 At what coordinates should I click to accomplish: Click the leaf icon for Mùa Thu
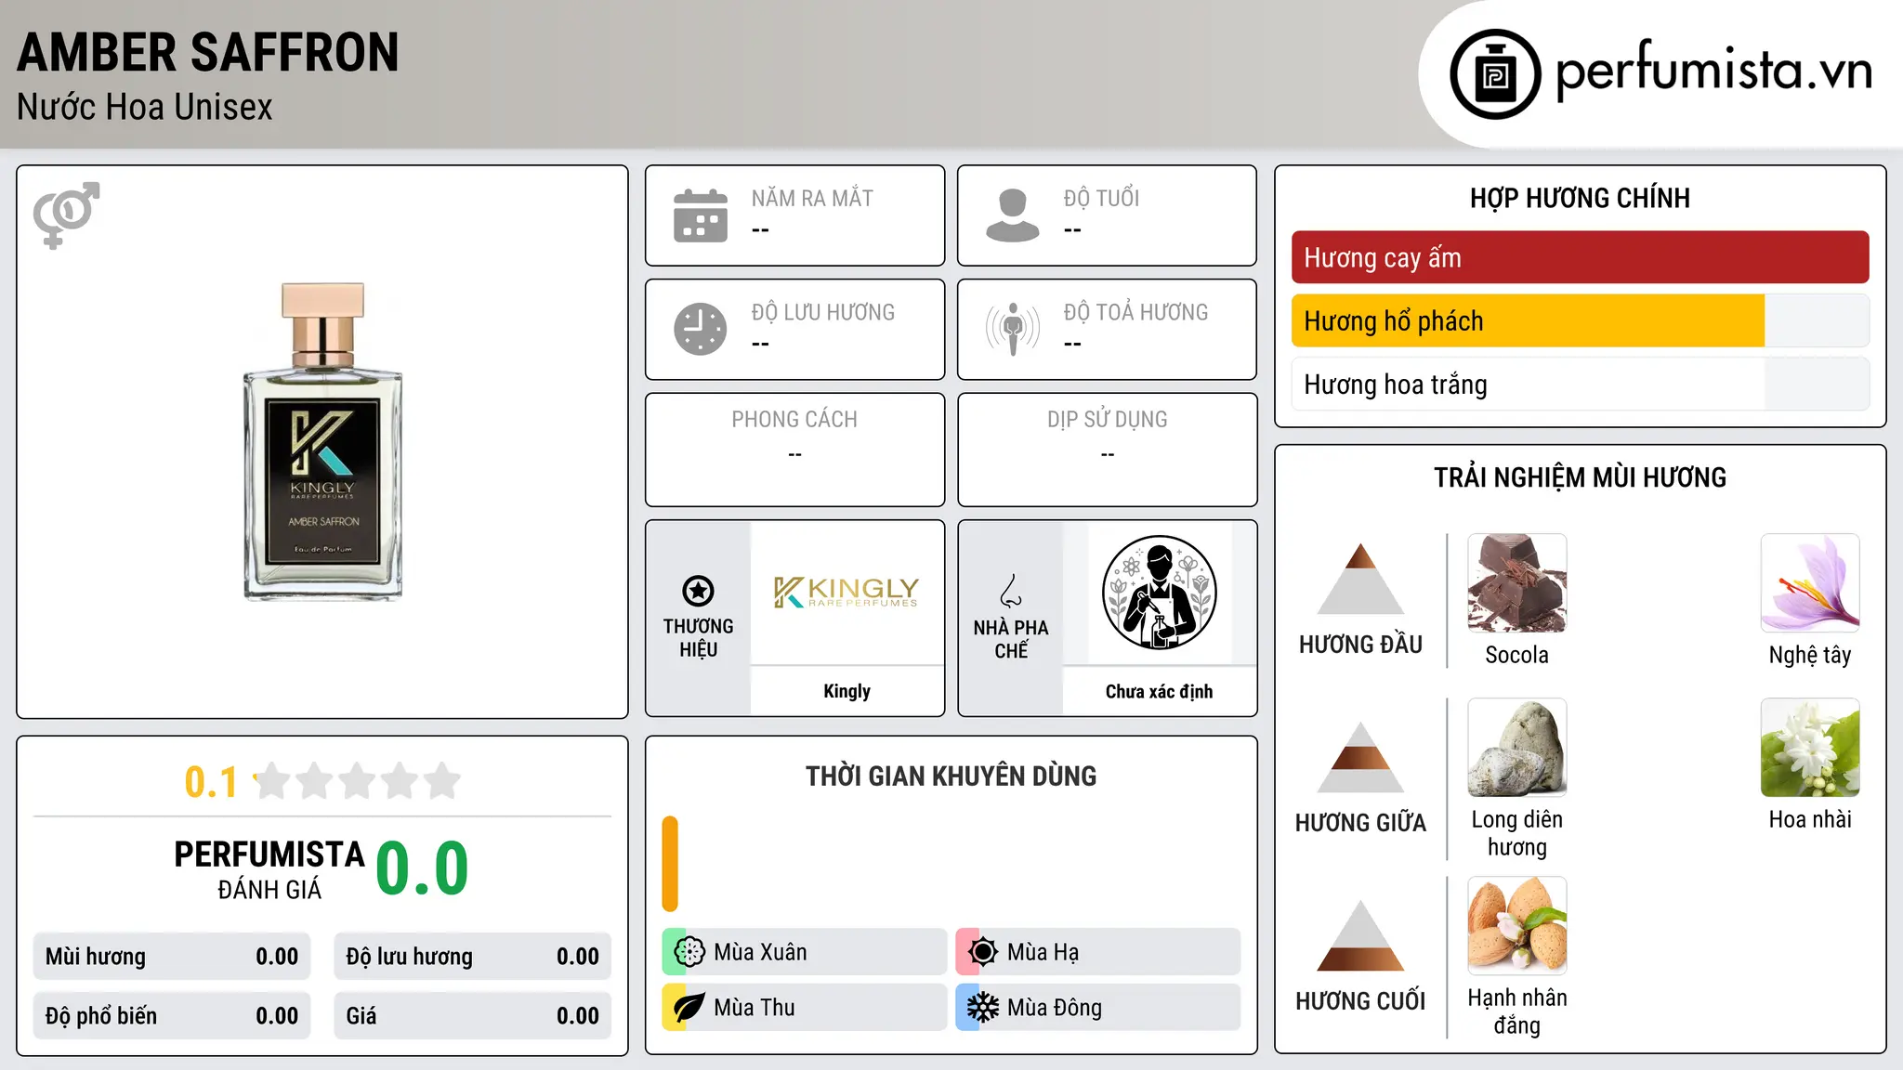pyautogui.click(x=689, y=1008)
